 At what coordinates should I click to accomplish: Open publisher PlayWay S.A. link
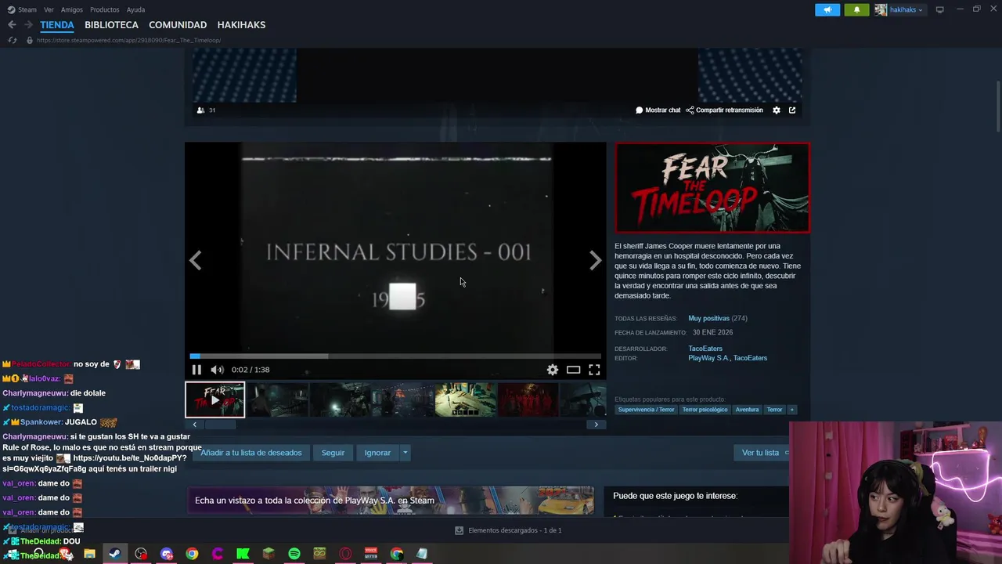click(708, 358)
